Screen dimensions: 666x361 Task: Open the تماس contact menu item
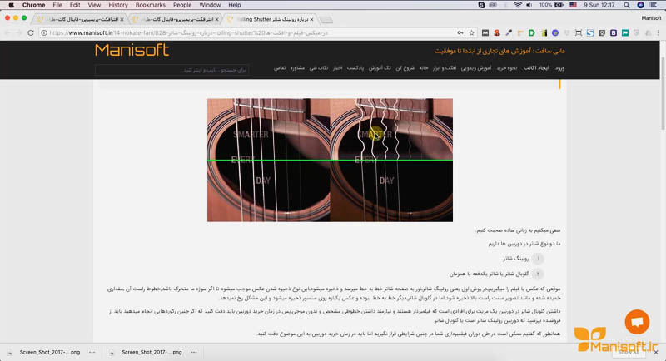point(280,68)
